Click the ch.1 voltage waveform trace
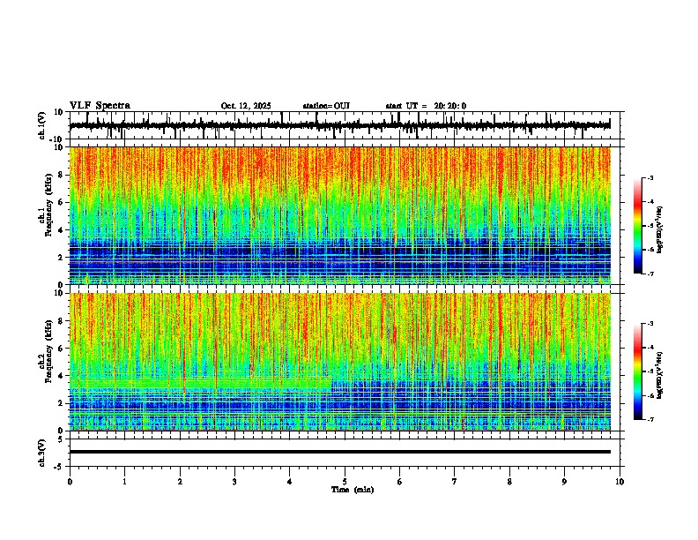698x540 pixels. (339, 125)
